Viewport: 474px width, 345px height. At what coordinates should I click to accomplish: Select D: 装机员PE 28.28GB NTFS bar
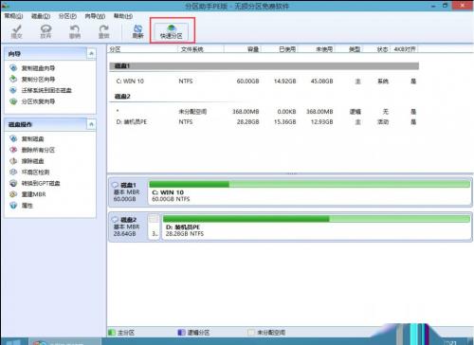[x=317, y=227]
